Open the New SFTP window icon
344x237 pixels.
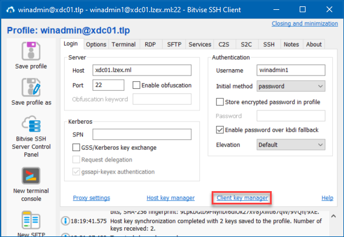[x=31, y=220]
